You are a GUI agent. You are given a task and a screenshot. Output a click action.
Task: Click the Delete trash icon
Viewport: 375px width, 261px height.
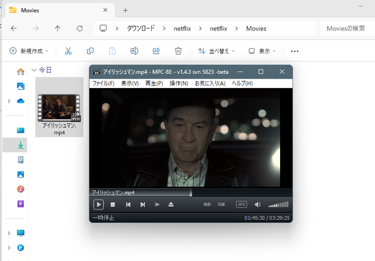click(x=178, y=51)
